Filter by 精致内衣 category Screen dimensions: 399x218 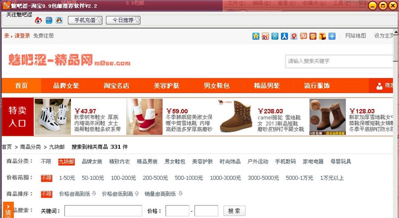[x=119, y=161]
